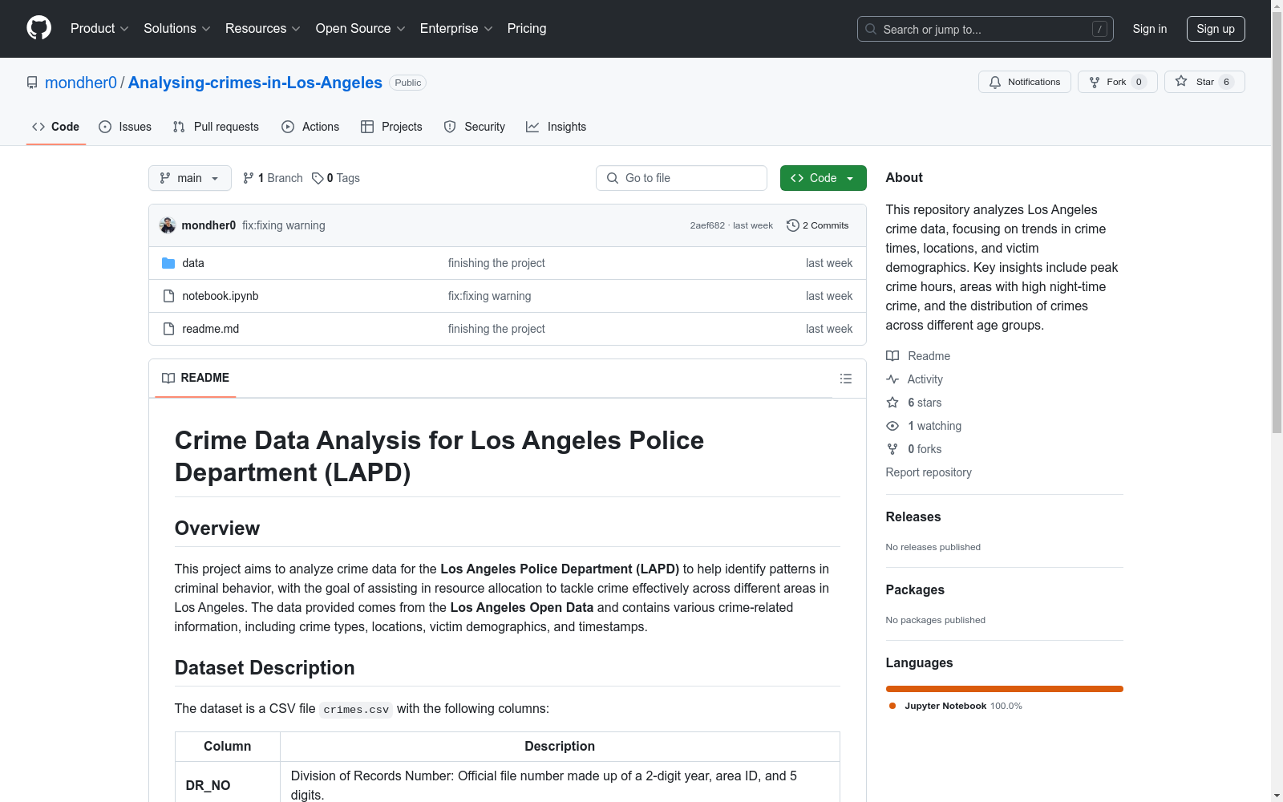Click the search magnifier icon in header
Screen dimensions: 1283x802
pyautogui.click(x=871, y=29)
